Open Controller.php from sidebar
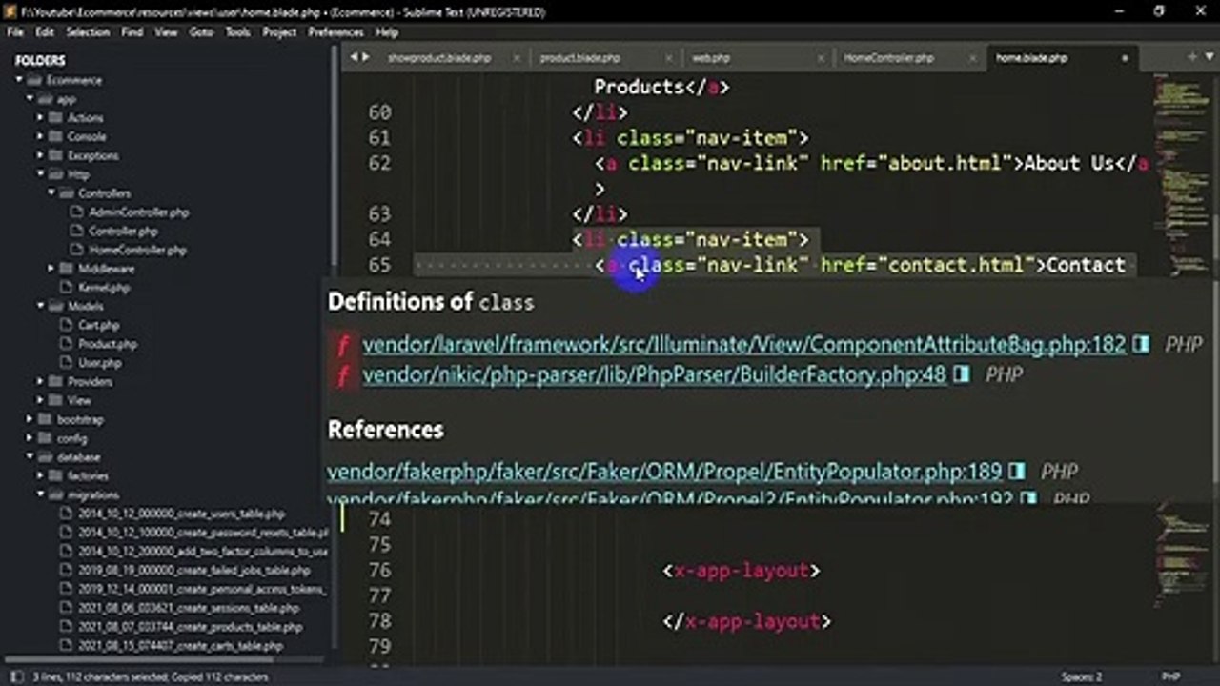 point(123,232)
